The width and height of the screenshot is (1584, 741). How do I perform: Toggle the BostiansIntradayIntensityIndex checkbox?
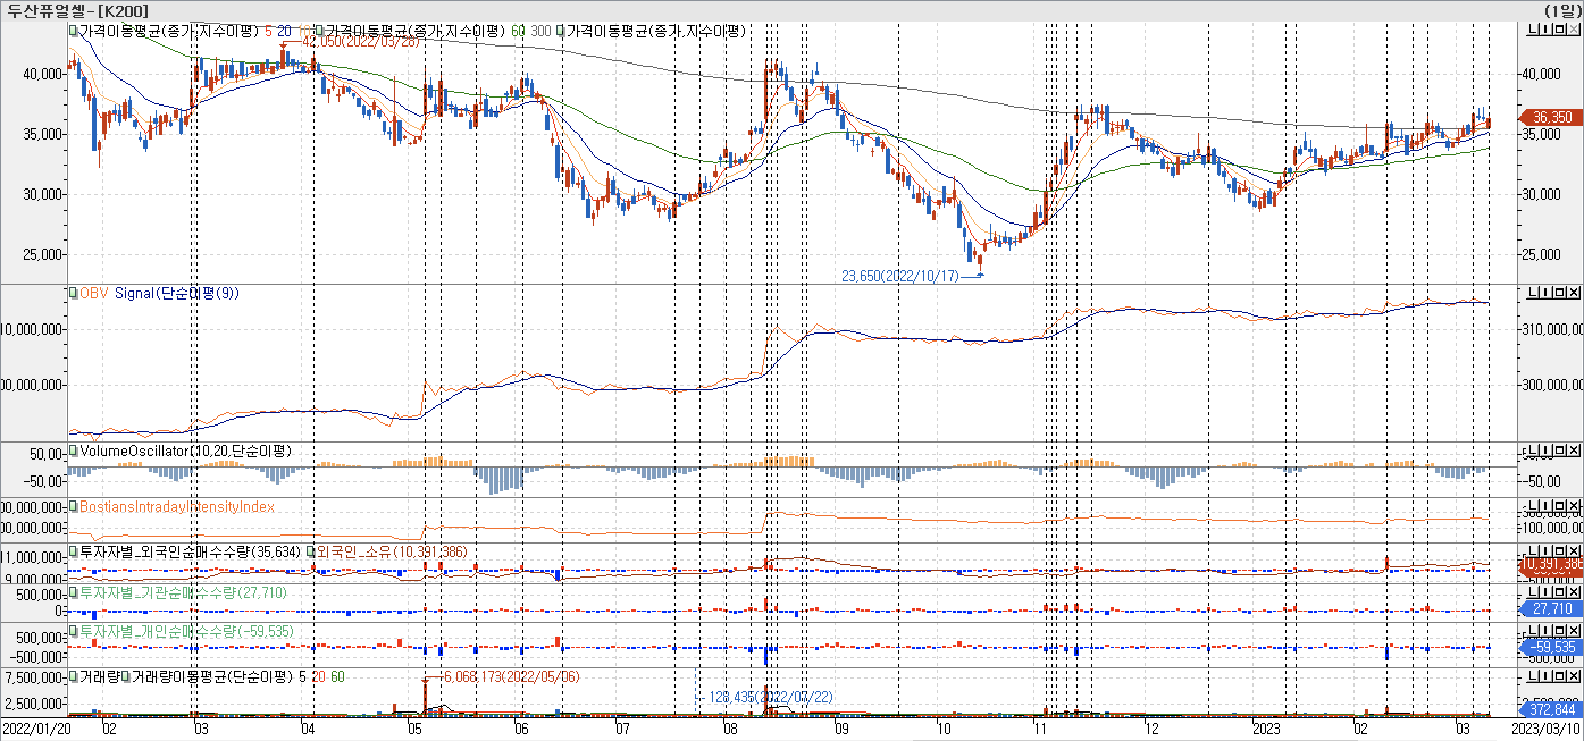tap(73, 506)
